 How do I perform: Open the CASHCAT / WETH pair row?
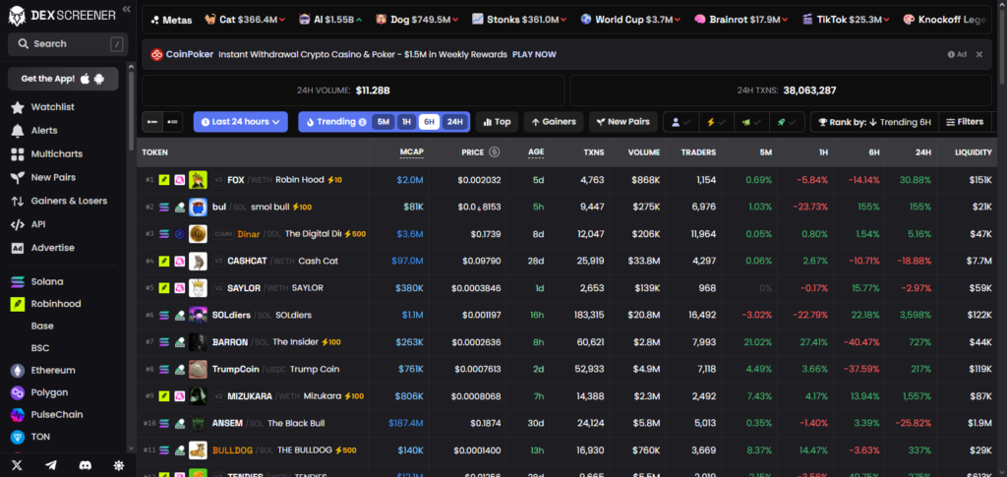[x=567, y=262]
